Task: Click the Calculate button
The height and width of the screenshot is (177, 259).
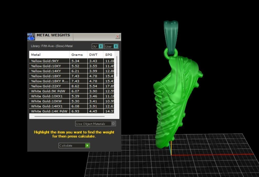Action: pyautogui.click(x=74, y=146)
